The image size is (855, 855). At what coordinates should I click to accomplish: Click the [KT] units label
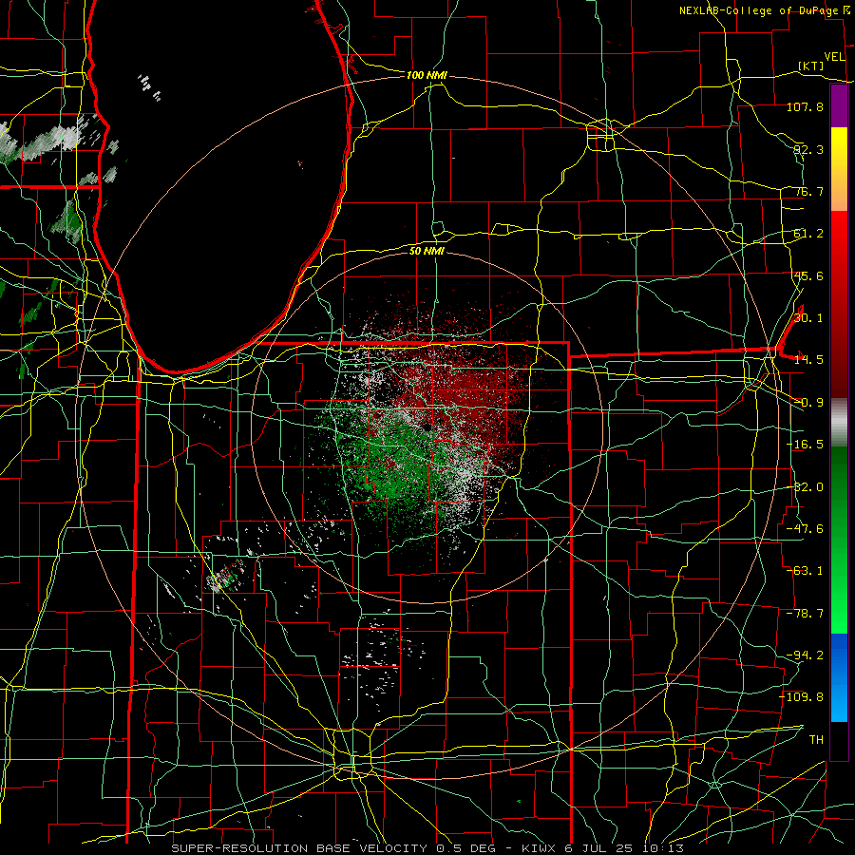point(811,66)
